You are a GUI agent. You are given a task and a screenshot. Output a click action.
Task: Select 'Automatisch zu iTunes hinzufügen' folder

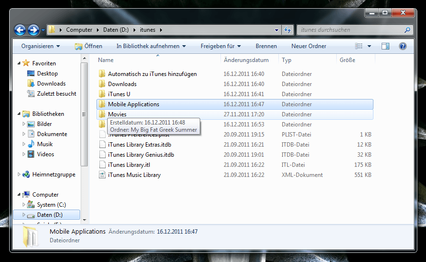coord(152,74)
